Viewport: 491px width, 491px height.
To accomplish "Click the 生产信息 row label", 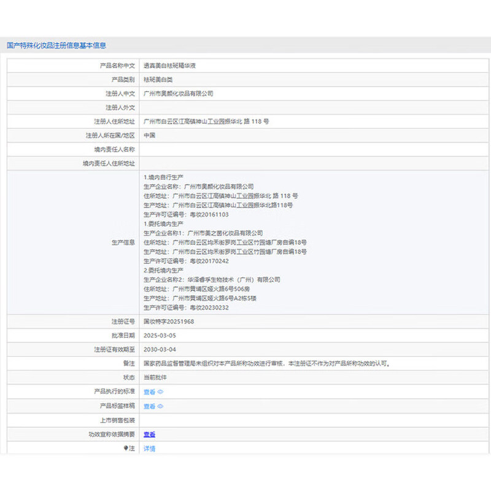I will (123, 242).
